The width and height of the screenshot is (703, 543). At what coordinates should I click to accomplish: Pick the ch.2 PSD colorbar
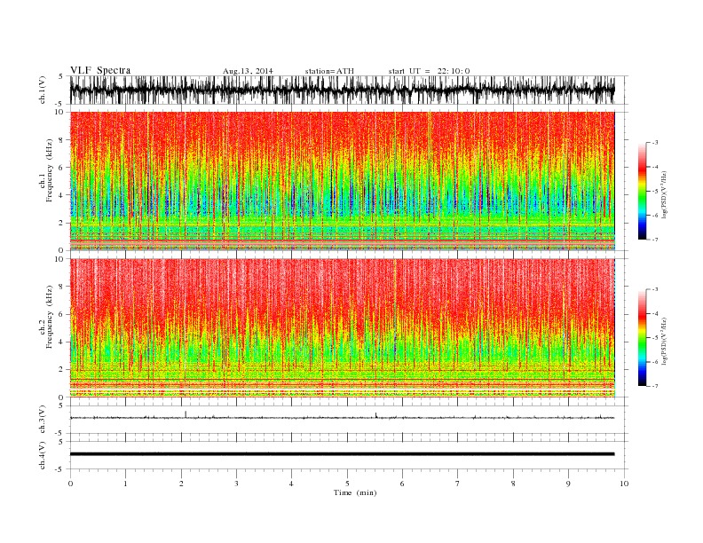tap(642, 338)
